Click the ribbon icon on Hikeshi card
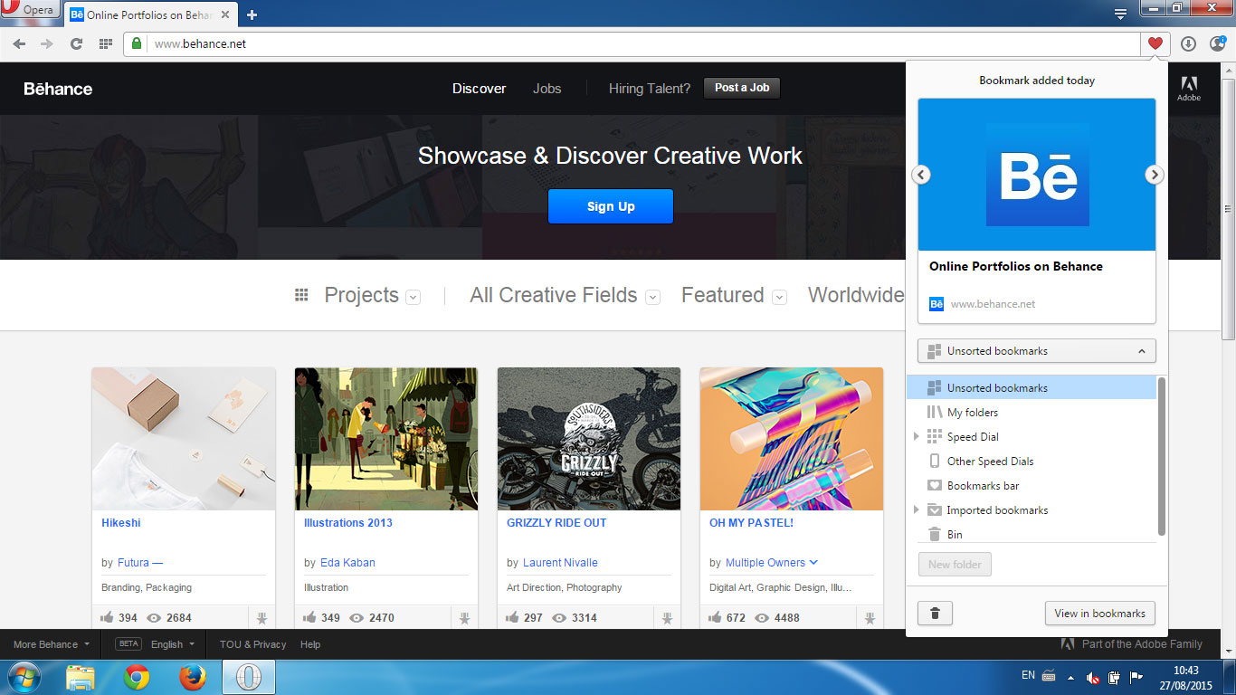 point(261,618)
